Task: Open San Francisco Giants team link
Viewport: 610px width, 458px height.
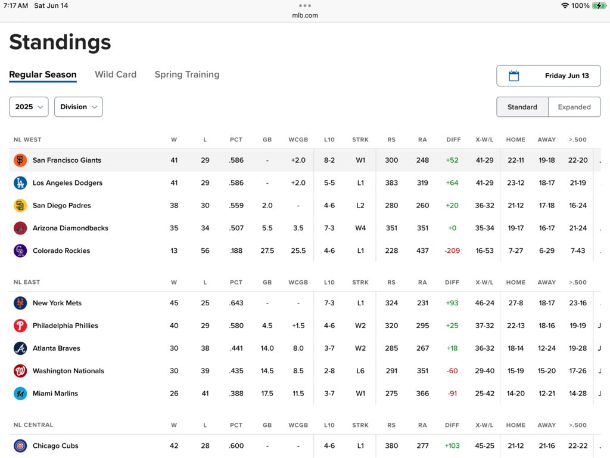Action: (x=67, y=160)
